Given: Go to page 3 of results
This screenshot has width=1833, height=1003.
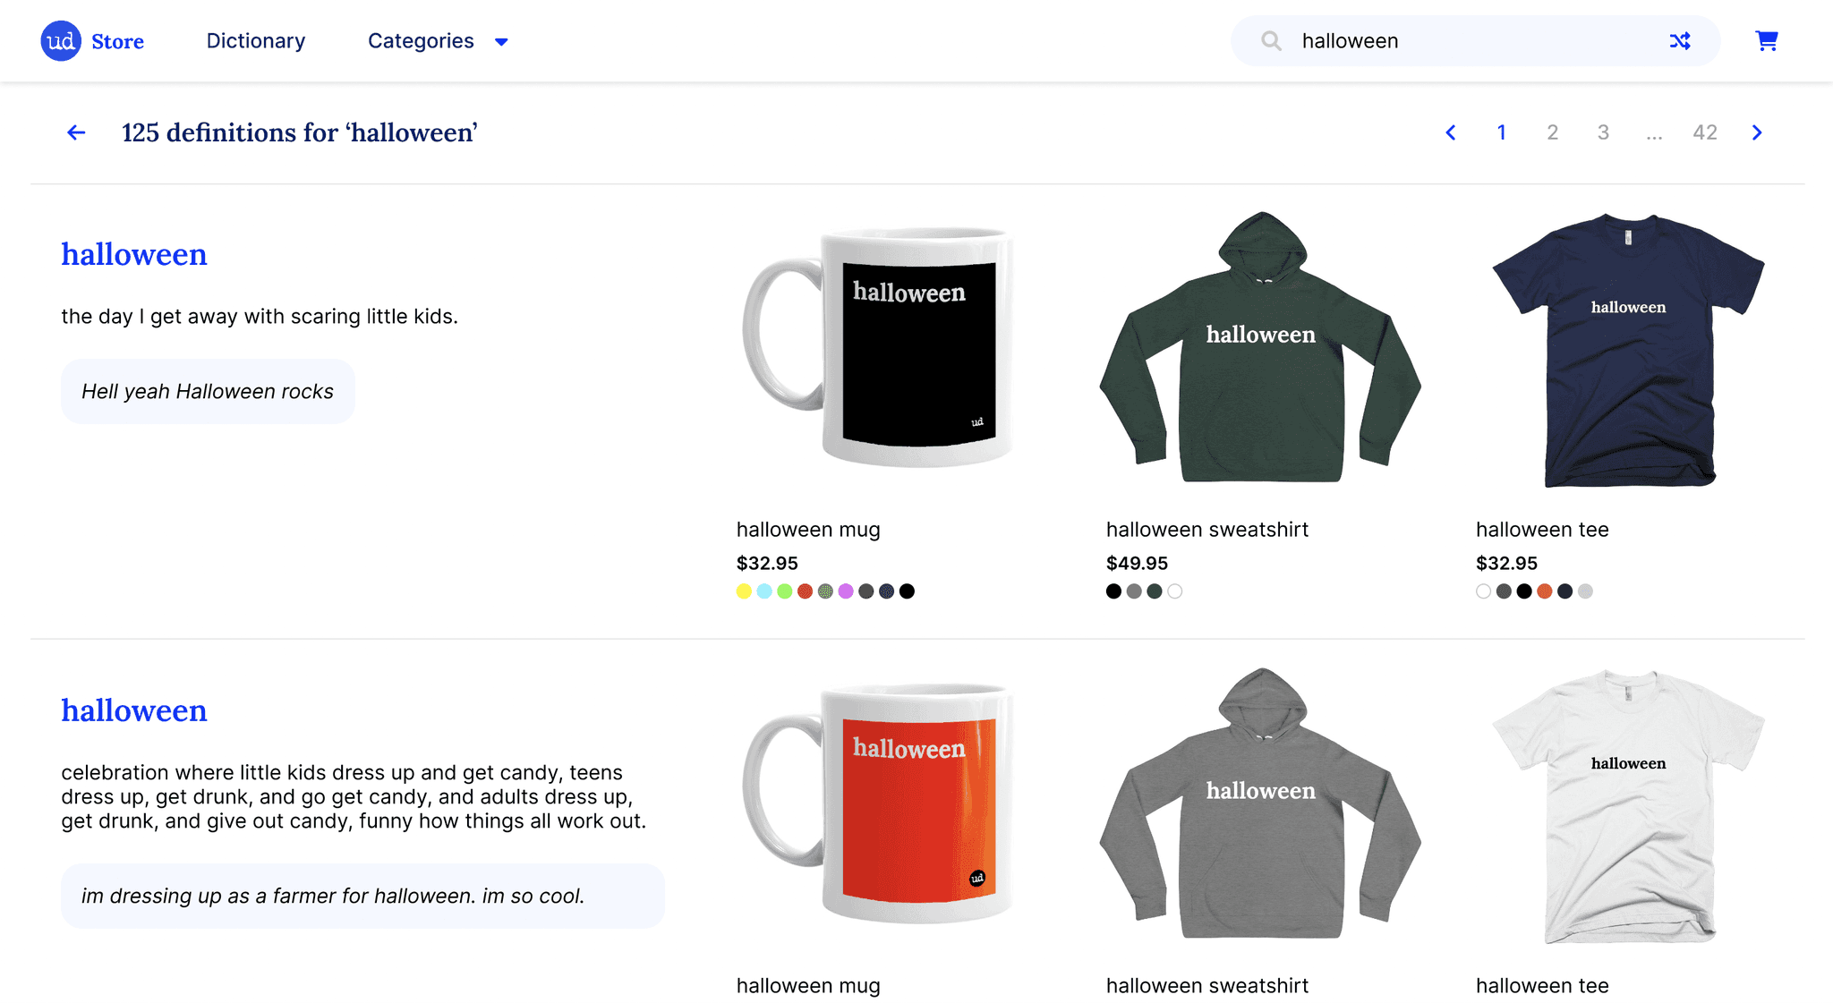Looking at the screenshot, I should [x=1603, y=132].
